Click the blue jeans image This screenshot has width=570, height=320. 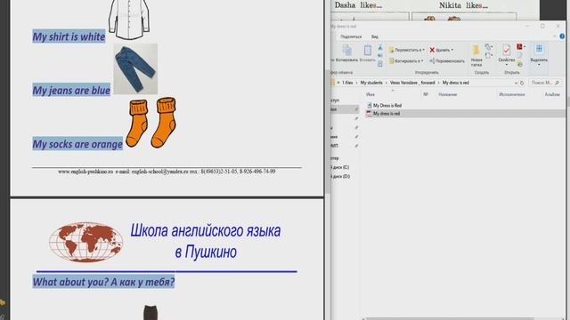[135, 69]
